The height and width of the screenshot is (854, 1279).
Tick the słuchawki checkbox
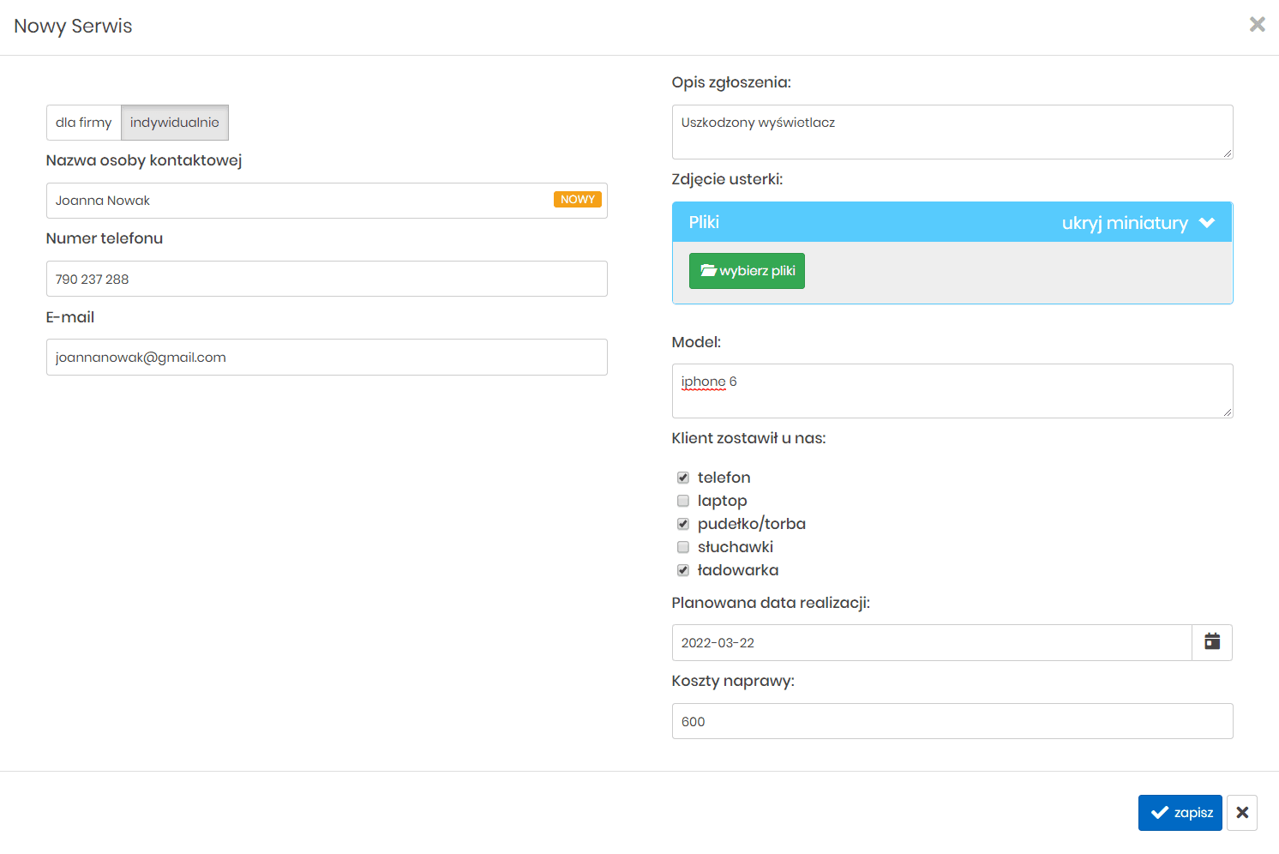683,547
